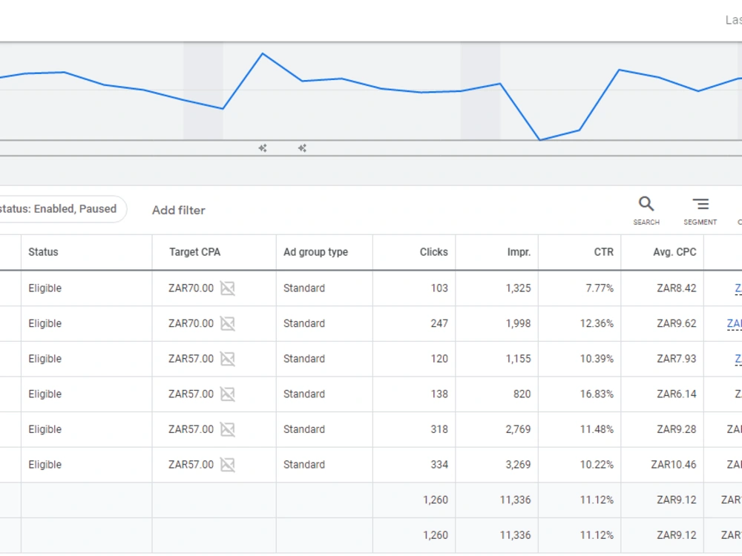Image resolution: width=742 pixels, height=556 pixels.
Task: Select Target CPA ZAR57.00 in the 3,269 impressions row
Action: point(191,465)
